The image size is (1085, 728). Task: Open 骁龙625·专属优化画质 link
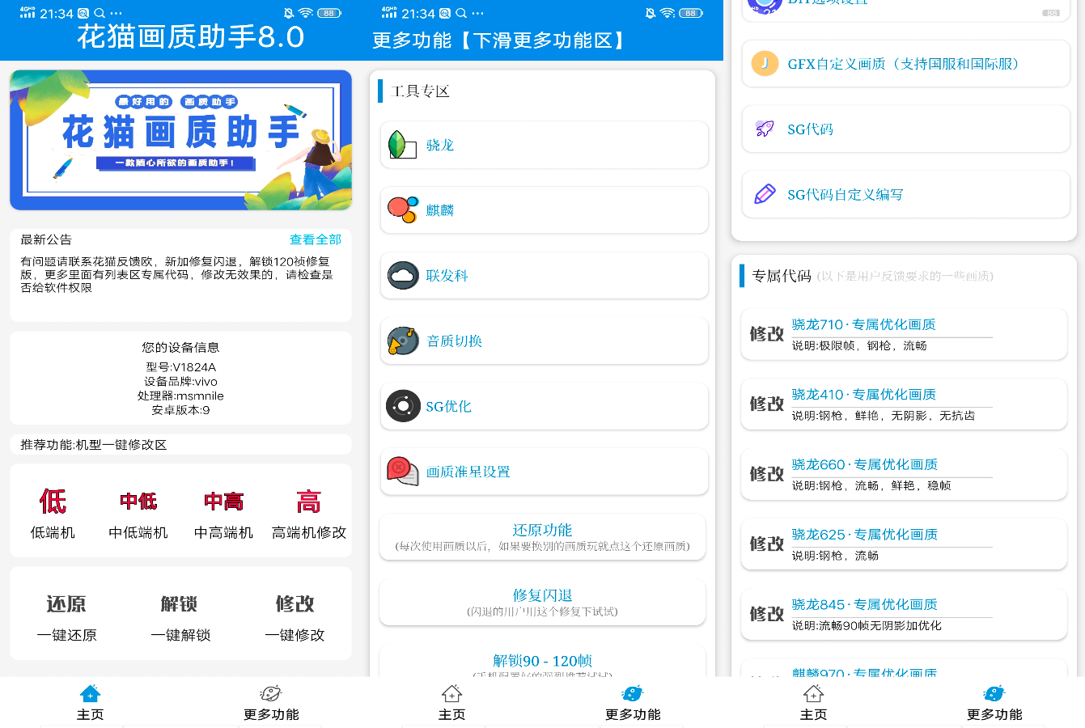tap(864, 535)
